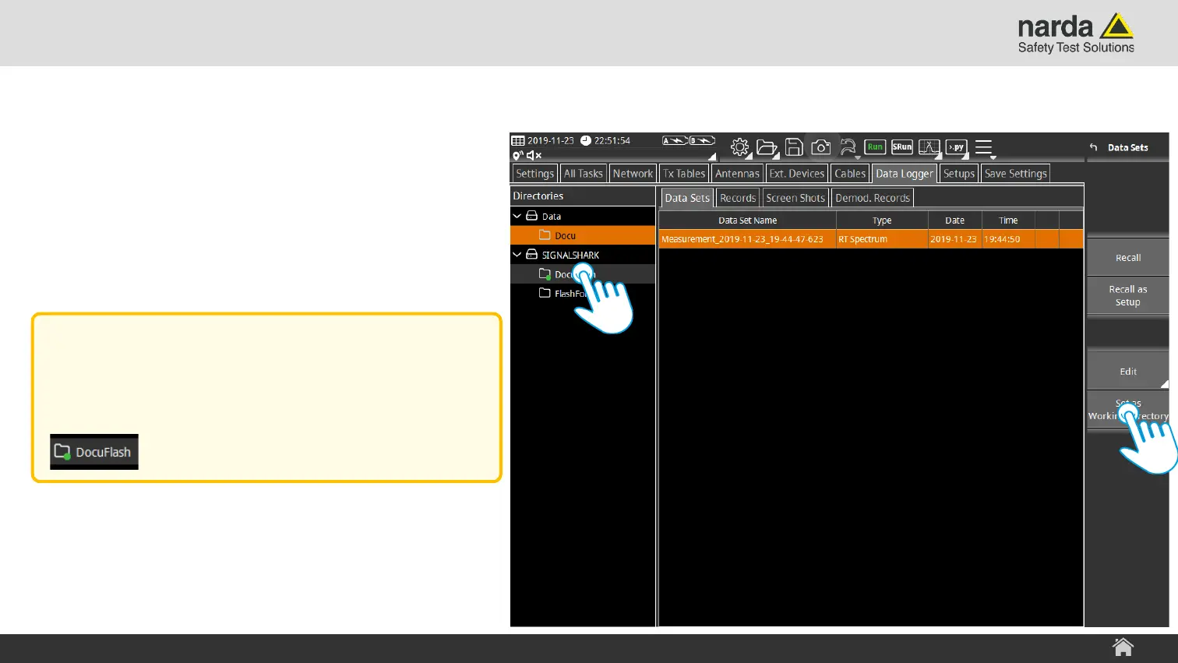1178x663 pixels.
Task: Select the SIGNALSHARK drive row
Action: pyautogui.click(x=583, y=255)
